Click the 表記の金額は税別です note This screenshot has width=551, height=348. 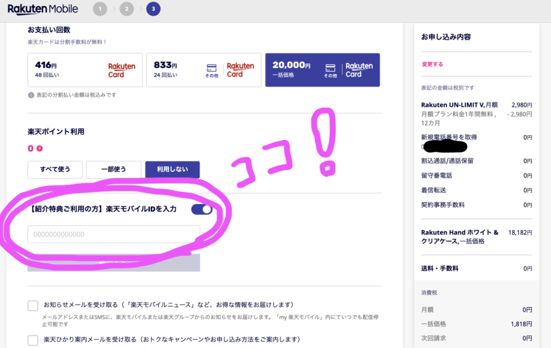pyautogui.click(x=447, y=88)
